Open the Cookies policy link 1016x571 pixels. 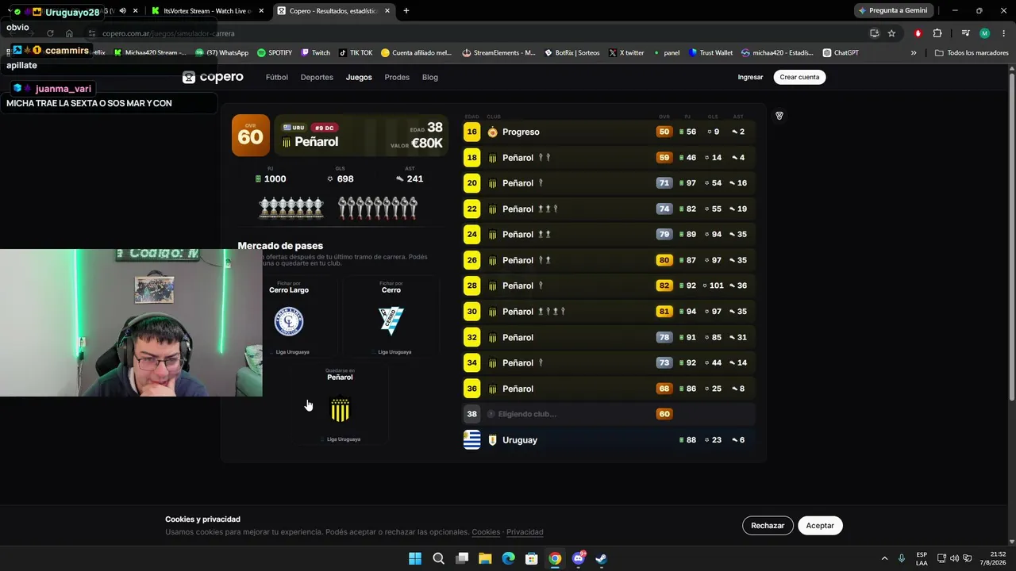[x=486, y=532]
